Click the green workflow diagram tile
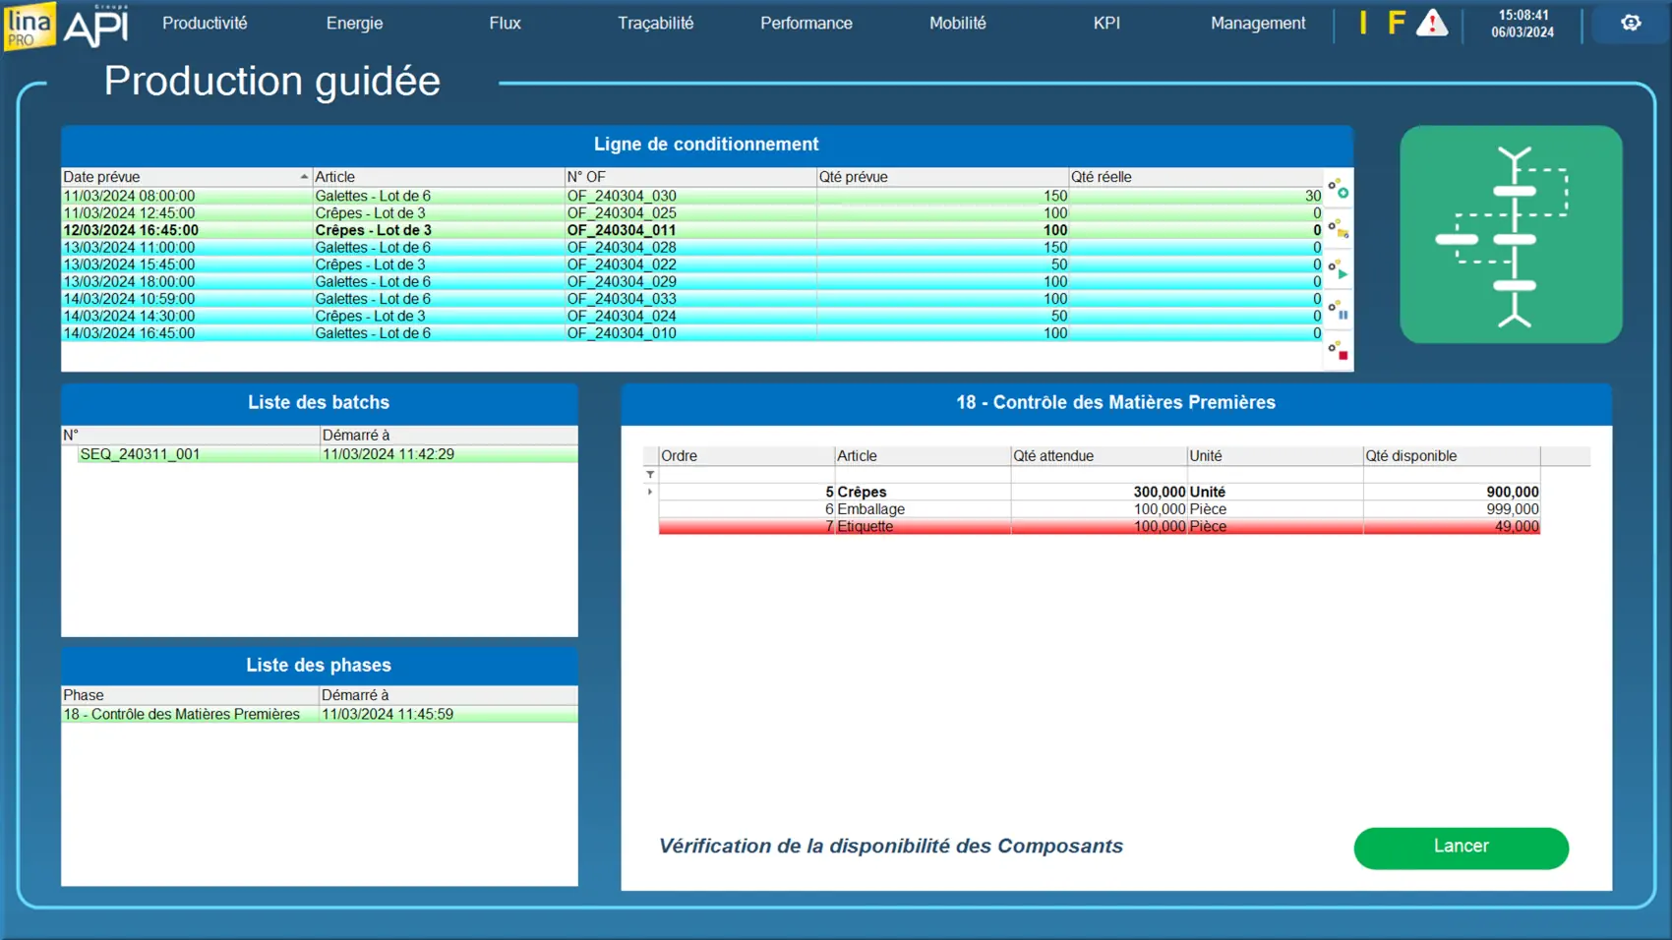Viewport: 1672px width, 940px height. pyautogui.click(x=1511, y=234)
